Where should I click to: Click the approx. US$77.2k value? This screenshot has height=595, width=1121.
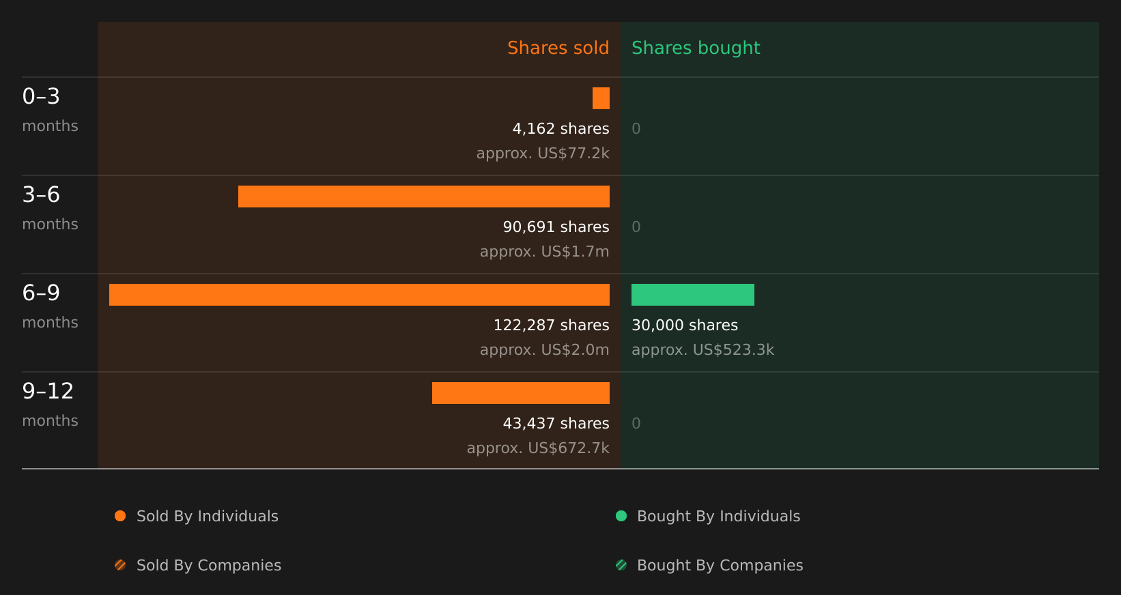pos(543,153)
